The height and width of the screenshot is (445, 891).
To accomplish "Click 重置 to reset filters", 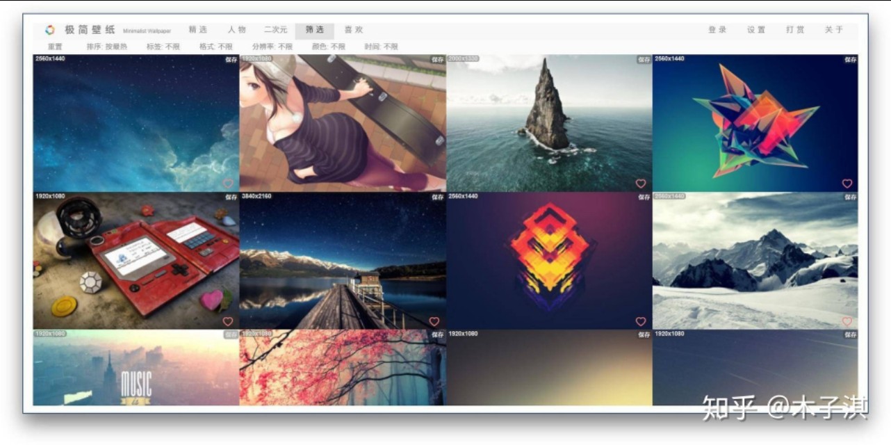I will tap(55, 47).
